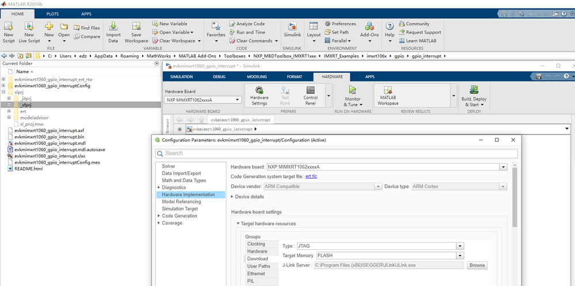Open the FORMAT tab in Simulink
The height and width of the screenshot is (286, 575).
click(294, 77)
